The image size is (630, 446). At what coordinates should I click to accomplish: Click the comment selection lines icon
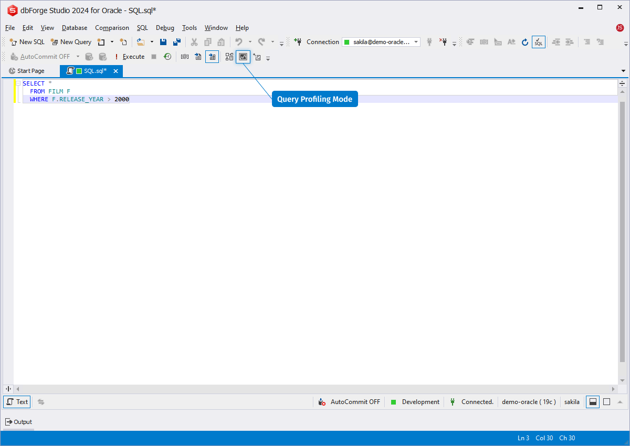[x=587, y=42]
